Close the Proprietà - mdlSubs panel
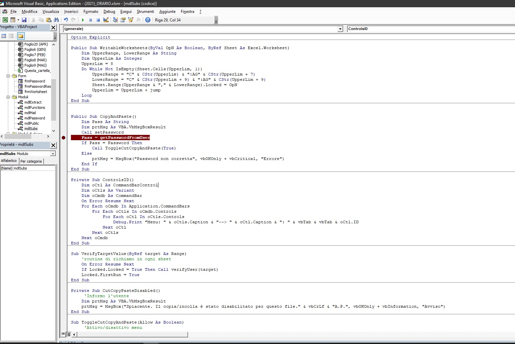The height and width of the screenshot is (344, 515). tap(53, 145)
